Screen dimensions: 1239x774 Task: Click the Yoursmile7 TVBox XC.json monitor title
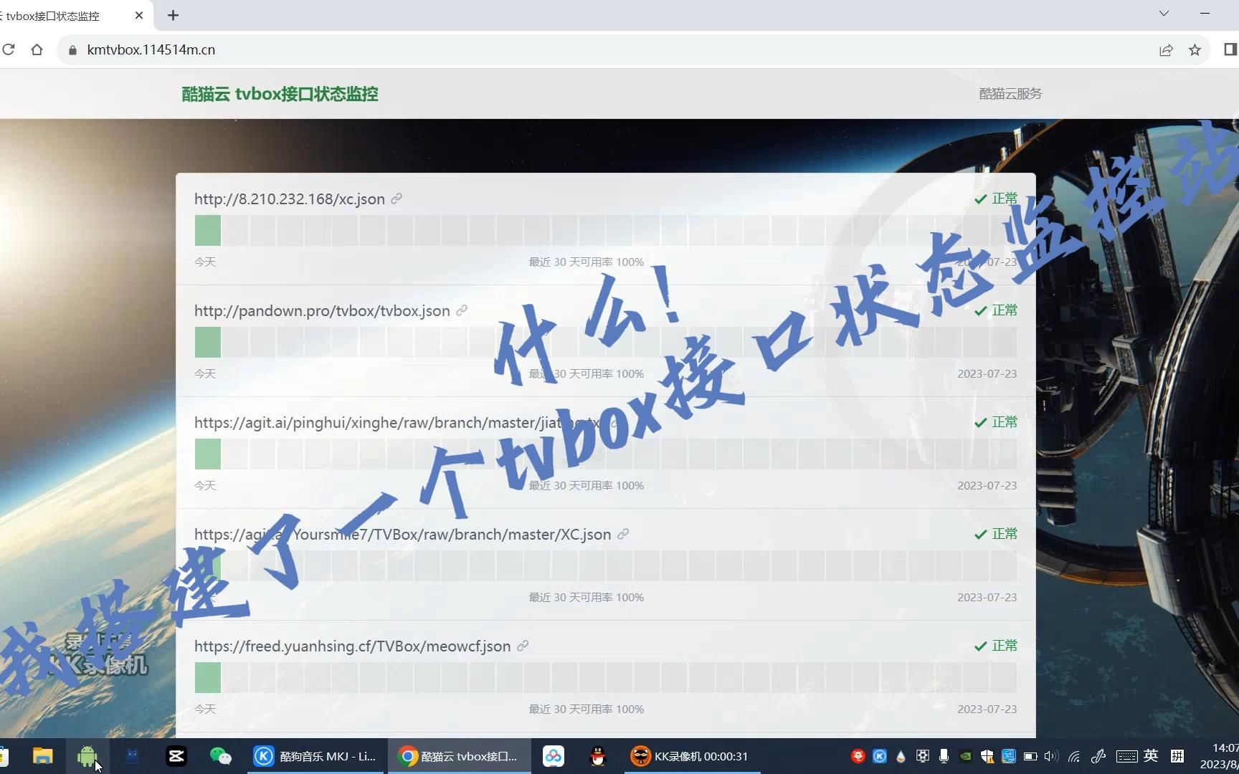[402, 535]
